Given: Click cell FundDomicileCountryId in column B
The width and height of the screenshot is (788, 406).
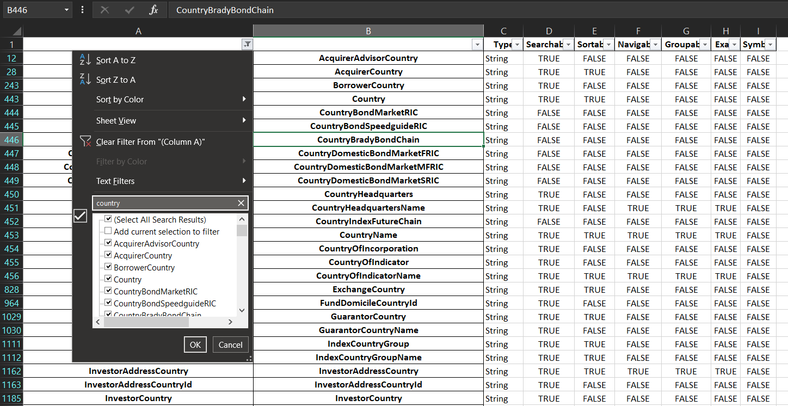Looking at the screenshot, I should pyautogui.click(x=368, y=303).
